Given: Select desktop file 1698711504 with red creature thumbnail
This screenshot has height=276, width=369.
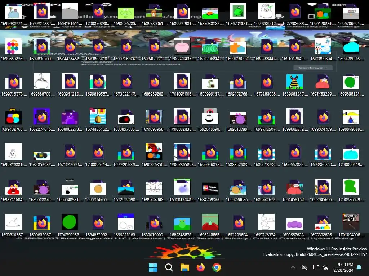Looking at the screenshot, I should pyautogui.click(x=14, y=190).
